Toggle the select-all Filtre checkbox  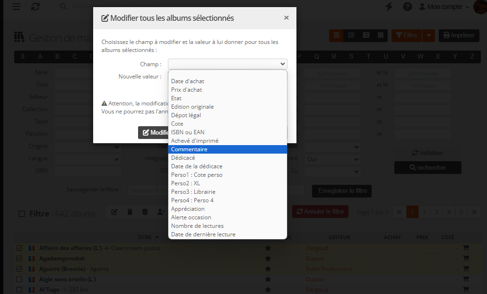pyautogui.click(x=22, y=214)
